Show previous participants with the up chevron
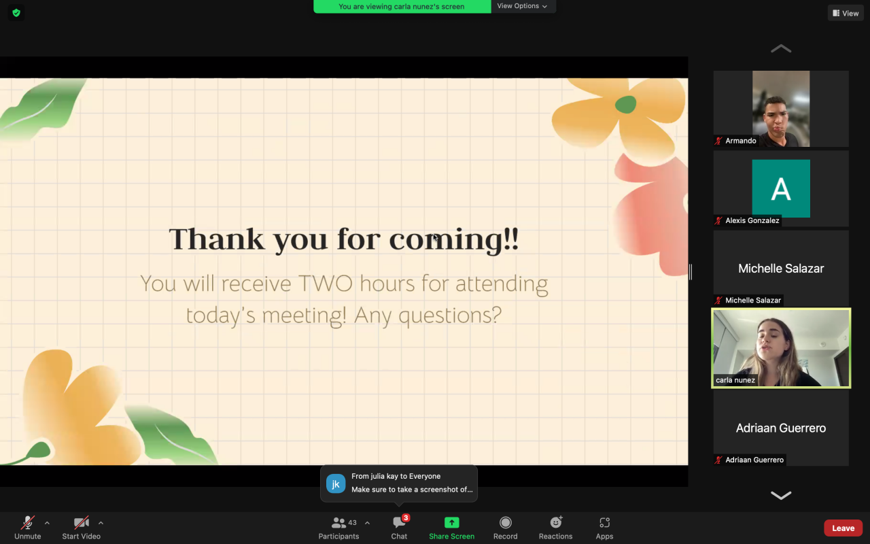 click(x=781, y=48)
